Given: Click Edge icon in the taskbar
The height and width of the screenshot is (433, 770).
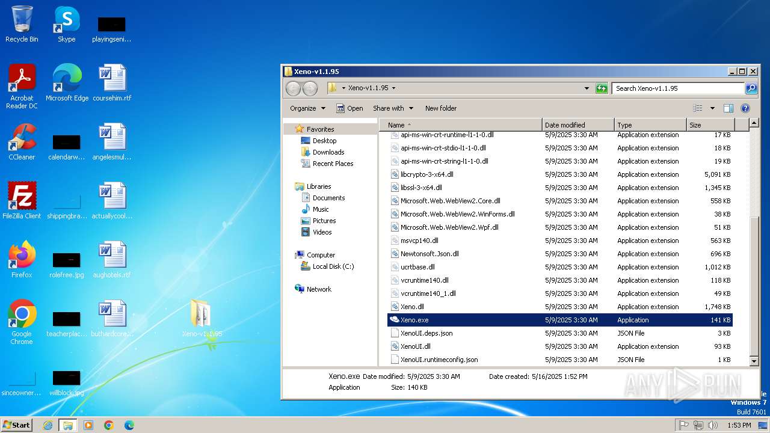Looking at the screenshot, I should (129, 425).
